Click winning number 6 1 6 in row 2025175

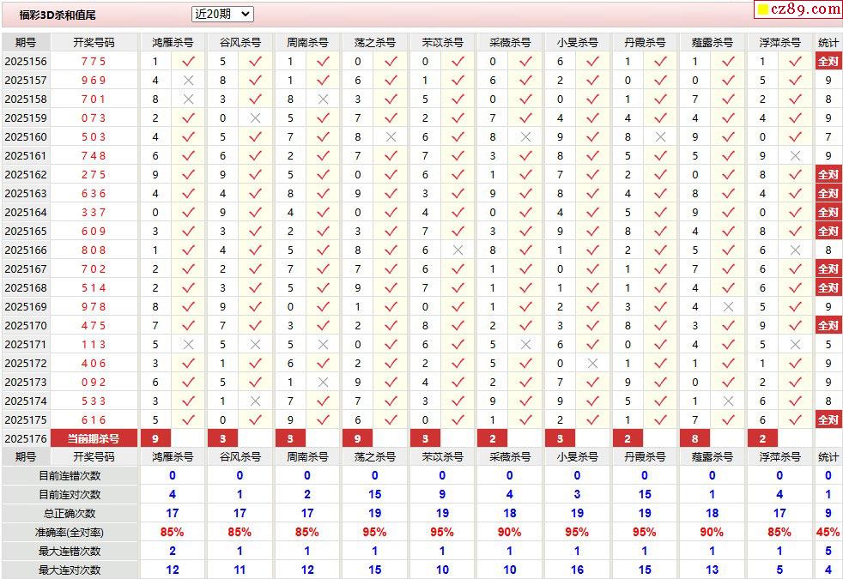[x=94, y=420]
